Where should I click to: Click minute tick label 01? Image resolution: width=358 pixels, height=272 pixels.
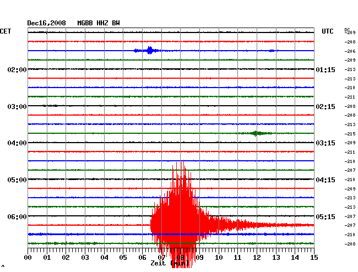(47, 257)
